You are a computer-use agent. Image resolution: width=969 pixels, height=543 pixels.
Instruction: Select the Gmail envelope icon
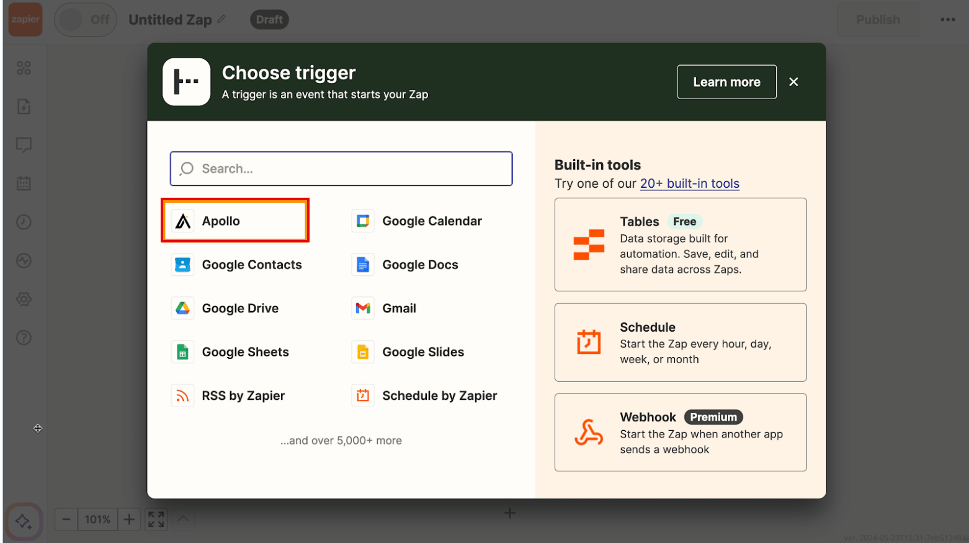pyautogui.click(x=363, y=308)
